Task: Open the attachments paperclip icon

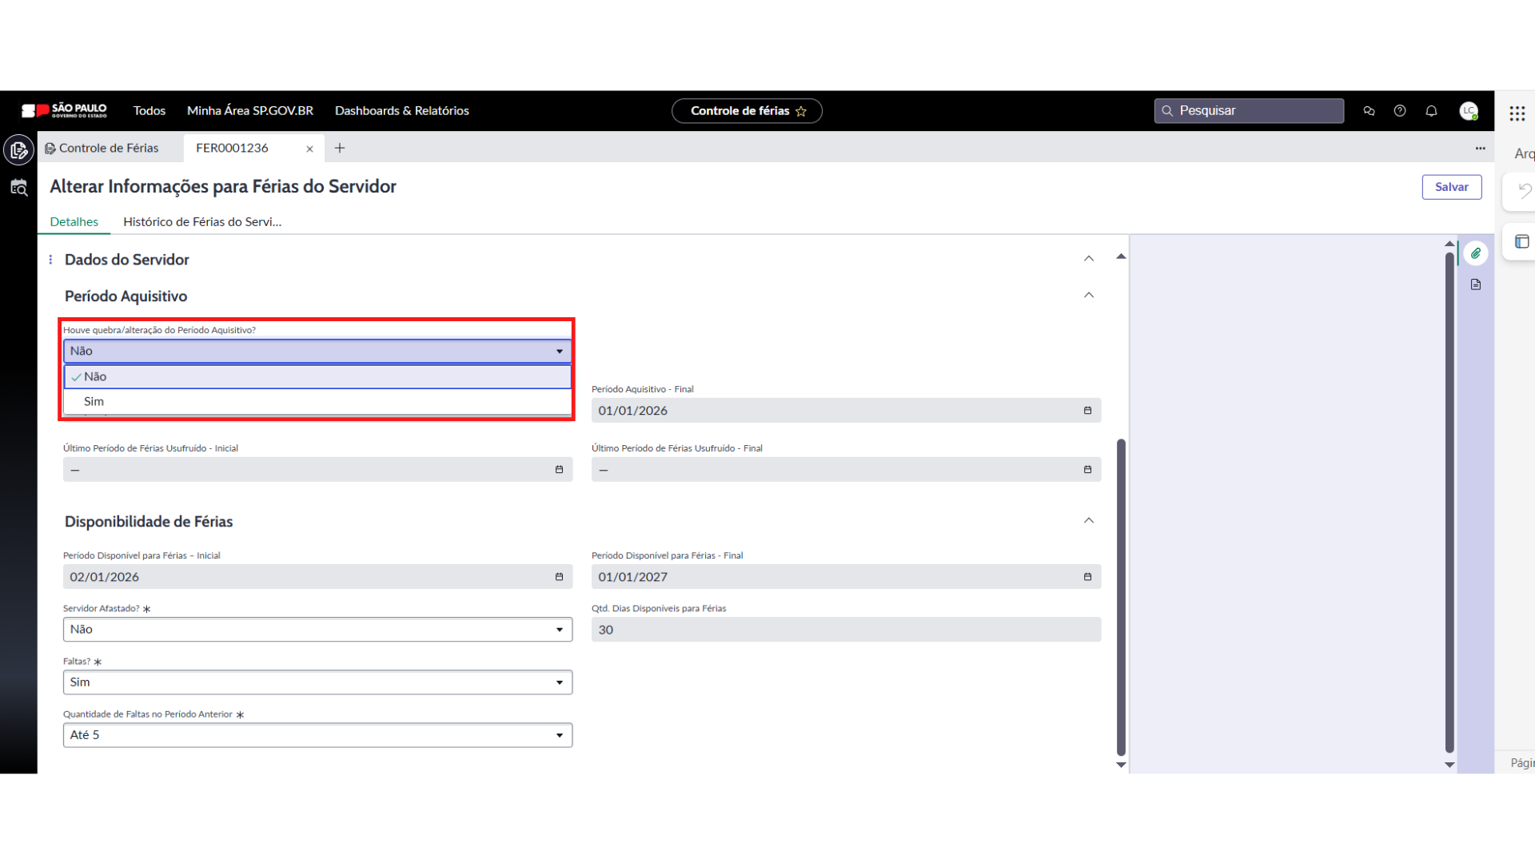Action: pyautogui.click(x=1476, y=253)
